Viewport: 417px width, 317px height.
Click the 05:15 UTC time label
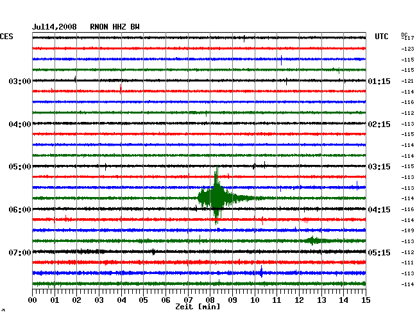point(379,252)
